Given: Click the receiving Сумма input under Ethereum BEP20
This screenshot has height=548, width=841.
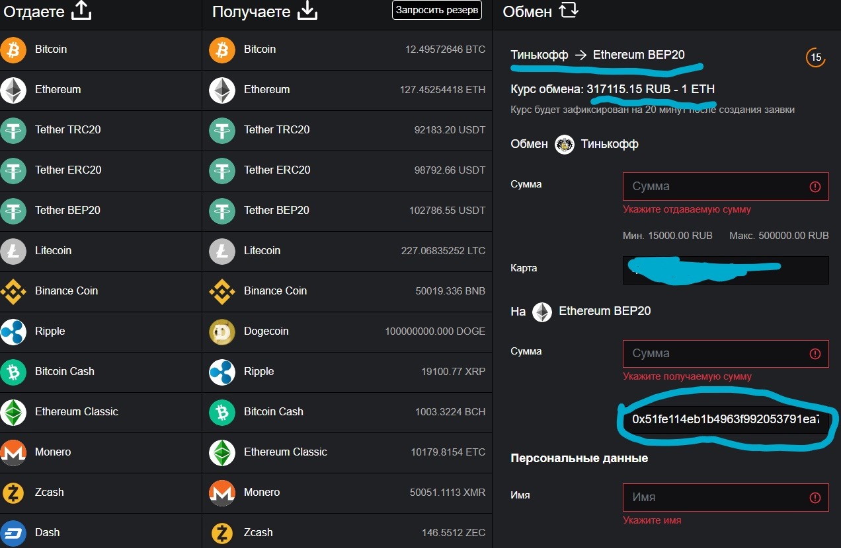Looking at the screenshot, I should [725, 354].
